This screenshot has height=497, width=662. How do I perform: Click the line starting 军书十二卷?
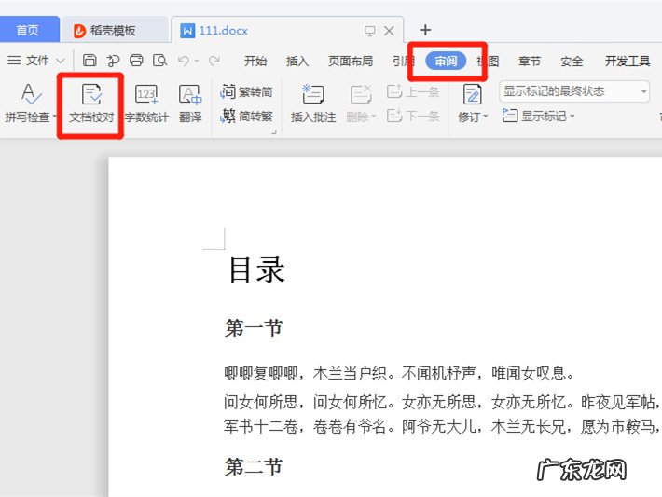(442, 426)
